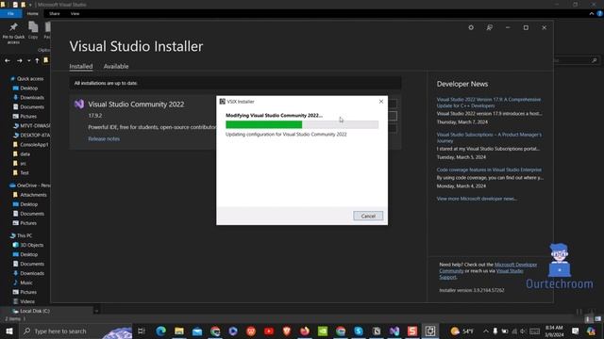Open Task View from taskbar
Viewport: 604px width, 339px height.
(x=142, y=331)
